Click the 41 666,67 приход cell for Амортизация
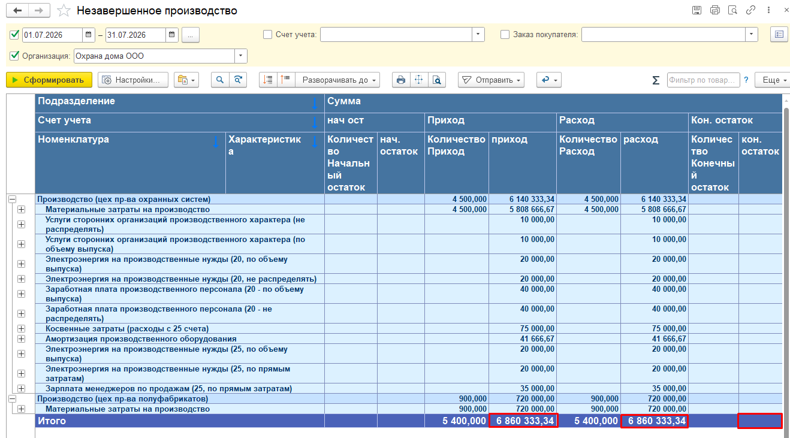 coord(523,339)
